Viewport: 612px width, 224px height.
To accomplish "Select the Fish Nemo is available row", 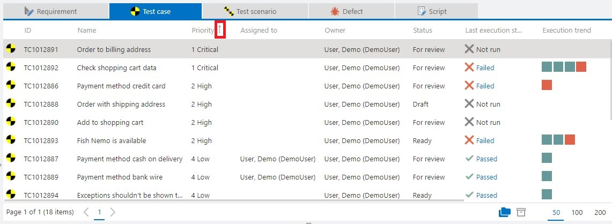I will 112,140.
